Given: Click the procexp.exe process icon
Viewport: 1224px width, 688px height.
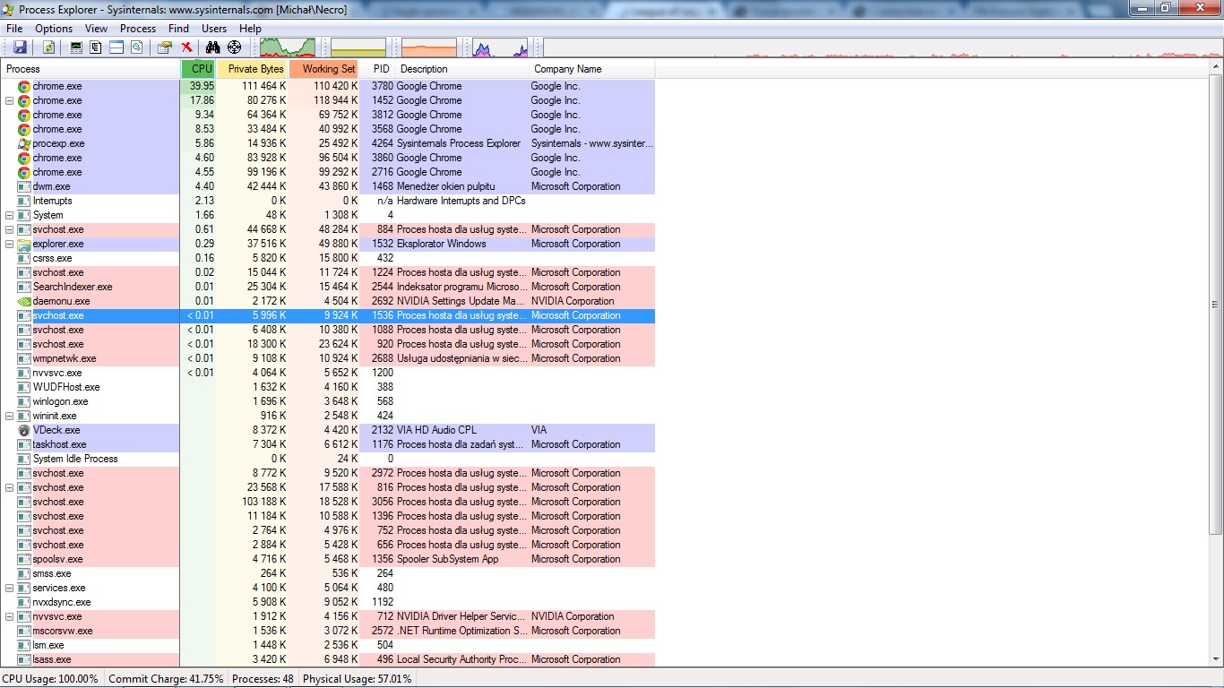Looking at the screenshot, I should (x=24, y=143).
